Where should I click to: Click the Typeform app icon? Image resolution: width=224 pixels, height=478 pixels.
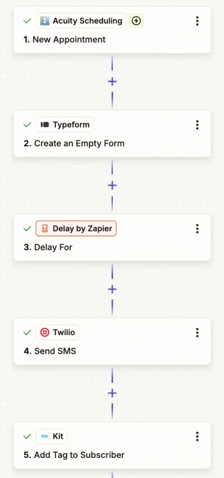[45, 125]
